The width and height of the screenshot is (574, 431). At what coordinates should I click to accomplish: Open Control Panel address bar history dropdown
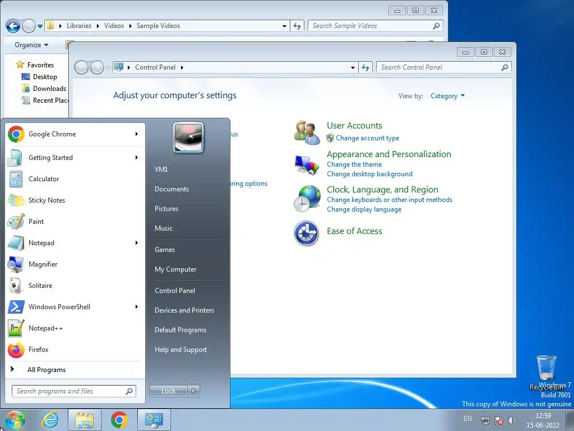point(353,67)
